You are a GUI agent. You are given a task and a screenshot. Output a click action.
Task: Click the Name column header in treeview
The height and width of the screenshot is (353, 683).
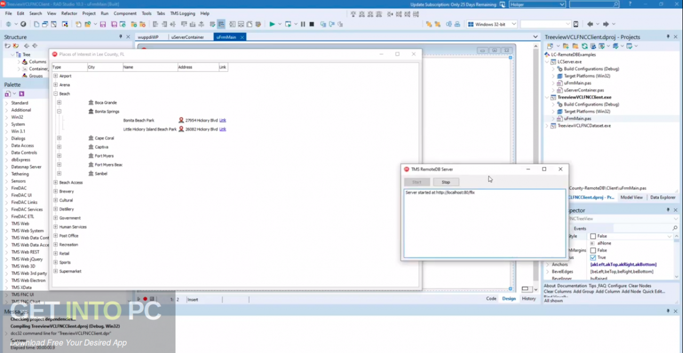(x=150, y=67)
